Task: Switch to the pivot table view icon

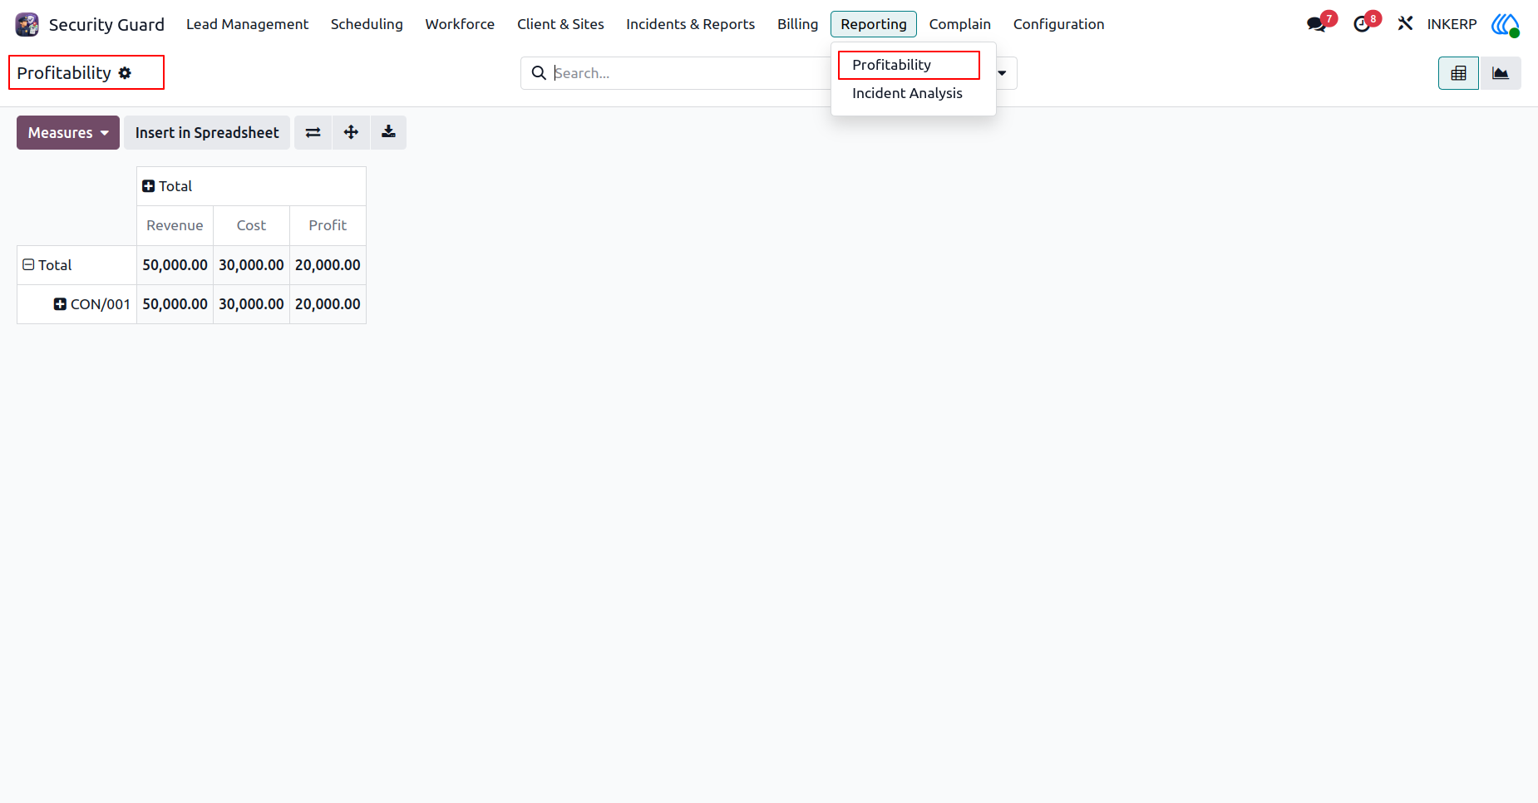Action: 1458,73
